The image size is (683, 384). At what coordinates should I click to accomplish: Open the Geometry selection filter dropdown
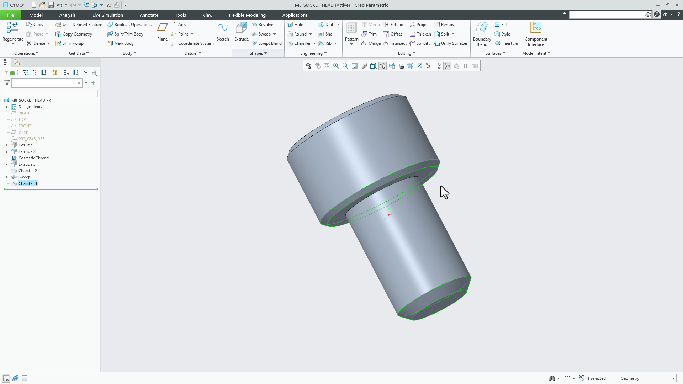pos(673,378)
